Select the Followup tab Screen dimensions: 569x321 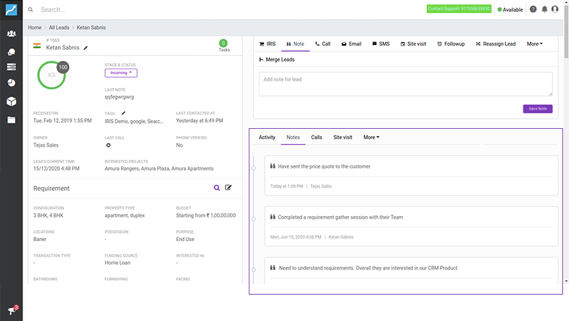[451, 44]
